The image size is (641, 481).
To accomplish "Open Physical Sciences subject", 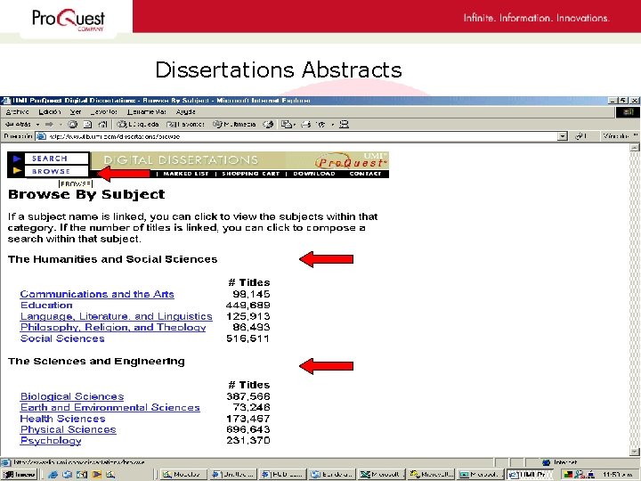I will (x=69, y=429).
